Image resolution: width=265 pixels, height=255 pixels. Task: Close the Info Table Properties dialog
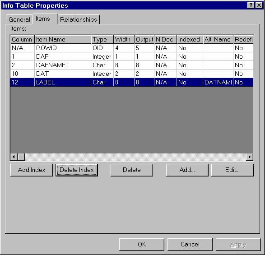click(259, 5)
